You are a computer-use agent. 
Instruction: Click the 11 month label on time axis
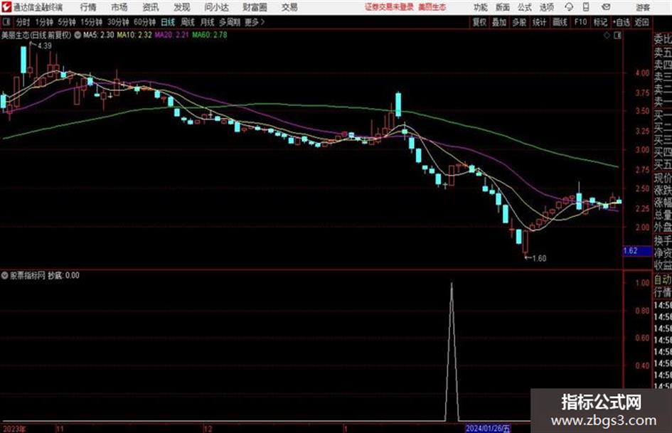tap(60, 429)
